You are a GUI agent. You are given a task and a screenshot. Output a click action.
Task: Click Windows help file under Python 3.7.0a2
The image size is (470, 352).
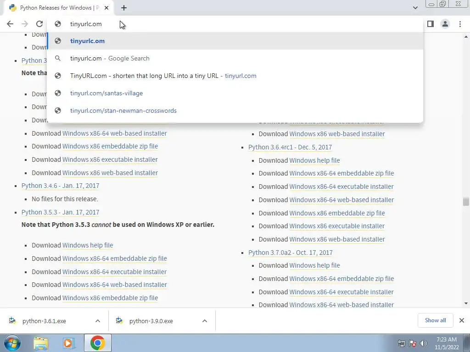click(315, 265)
